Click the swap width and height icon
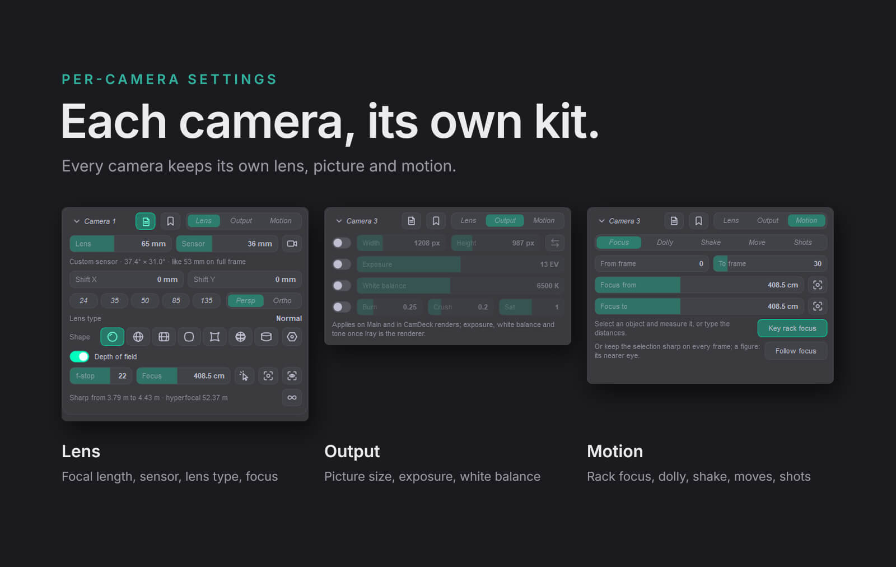This screenshot has height=567, width=896. [x=555, y=243]
